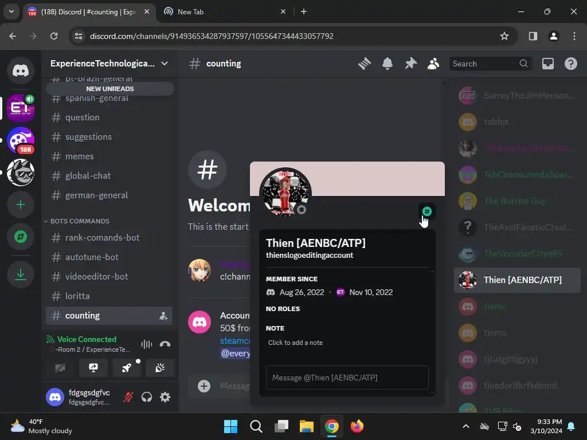Select member SurreyTheJimHenson
Viewport: 587px width, 440px height.
tap(518, 96)
